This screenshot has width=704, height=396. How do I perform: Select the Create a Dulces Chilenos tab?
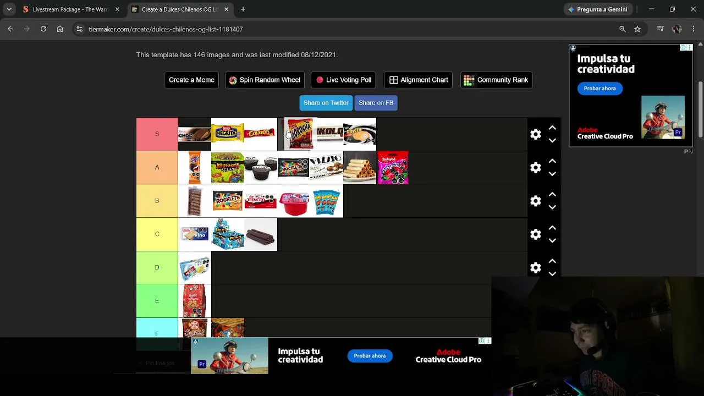(180, 9)
